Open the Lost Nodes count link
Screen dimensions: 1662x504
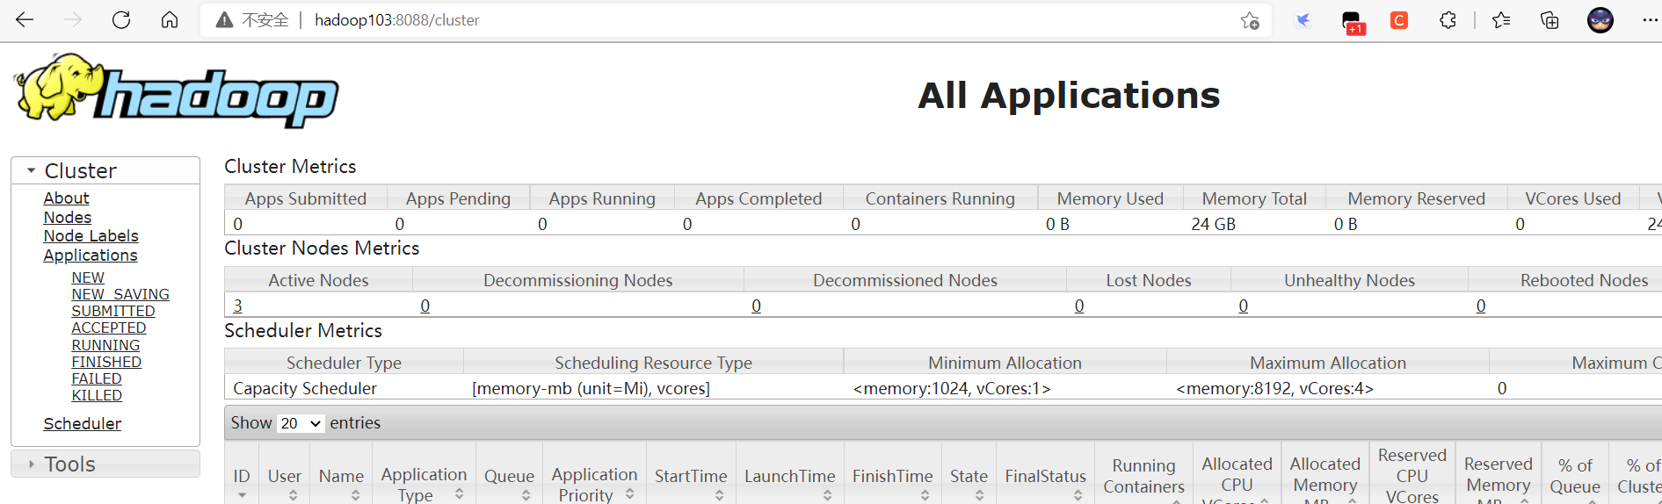click(1079, 306)
